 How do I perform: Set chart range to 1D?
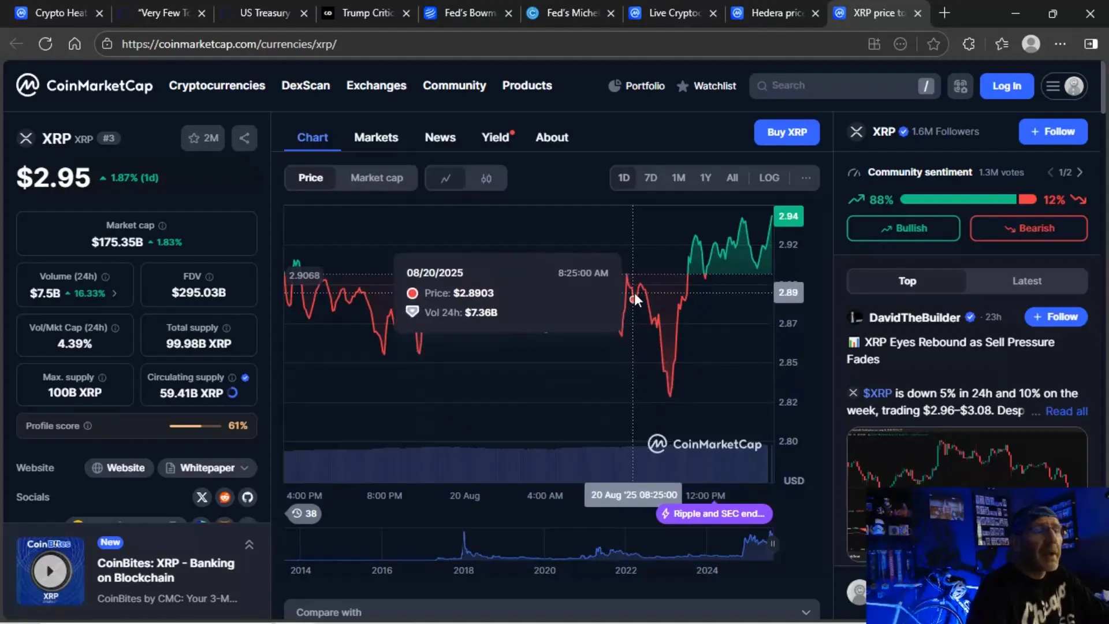624,178
